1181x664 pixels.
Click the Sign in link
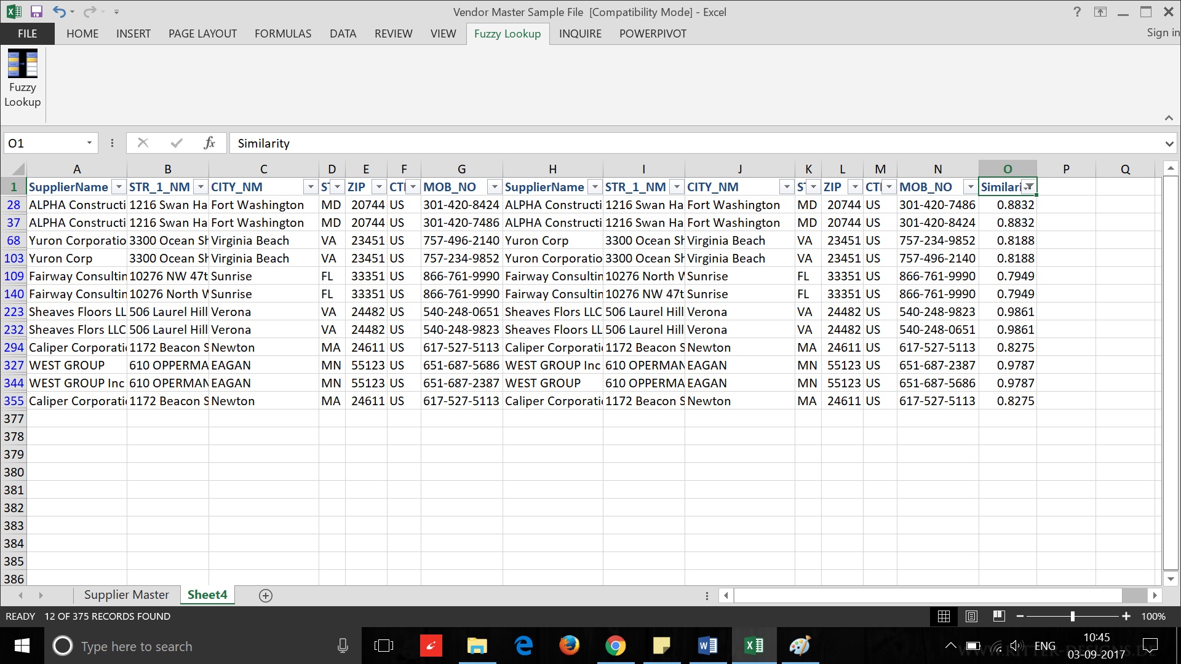(1163, 33)
